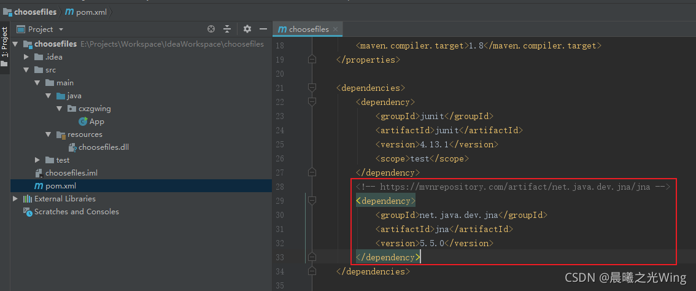Collapse the cxzgwing package arrow
This screenshot has height=291, width=696.
pos(60,109)
